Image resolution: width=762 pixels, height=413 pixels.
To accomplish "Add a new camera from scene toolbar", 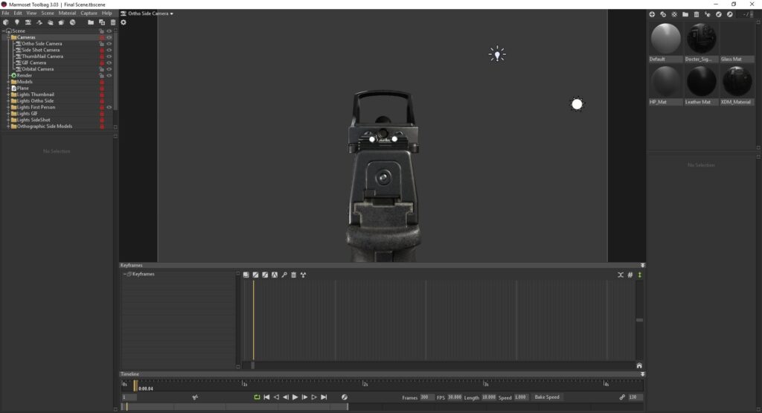I will pos(28,22).
